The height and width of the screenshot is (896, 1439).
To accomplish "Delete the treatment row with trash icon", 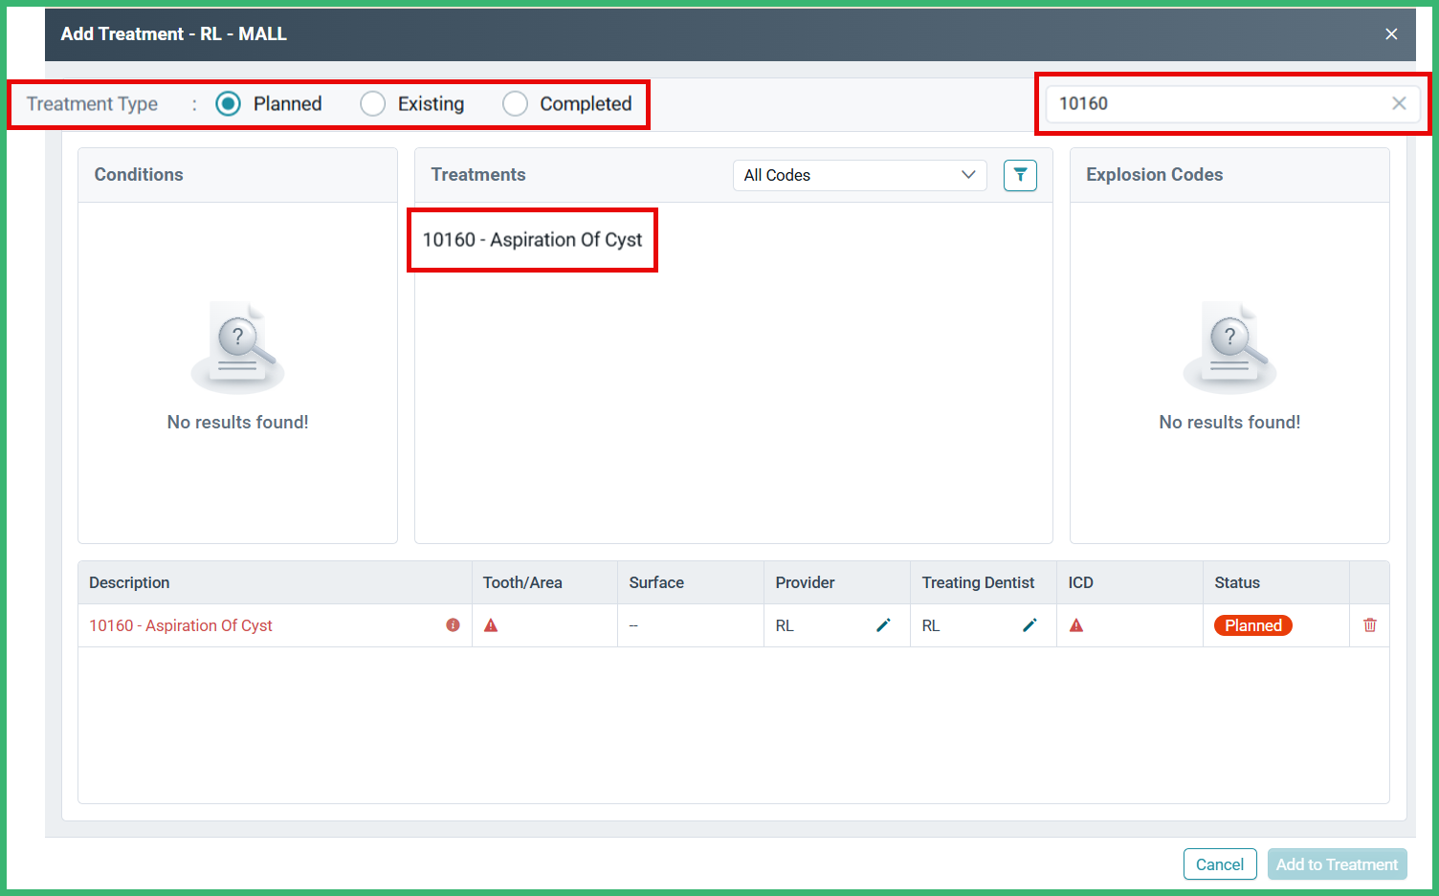I will [1369, 625].
